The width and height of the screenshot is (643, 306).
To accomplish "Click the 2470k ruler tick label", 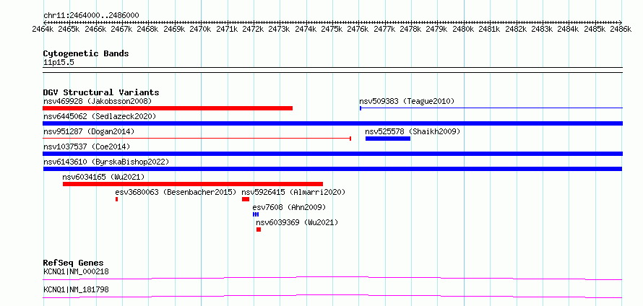I will pyautogui.click(x=201, y=29).
